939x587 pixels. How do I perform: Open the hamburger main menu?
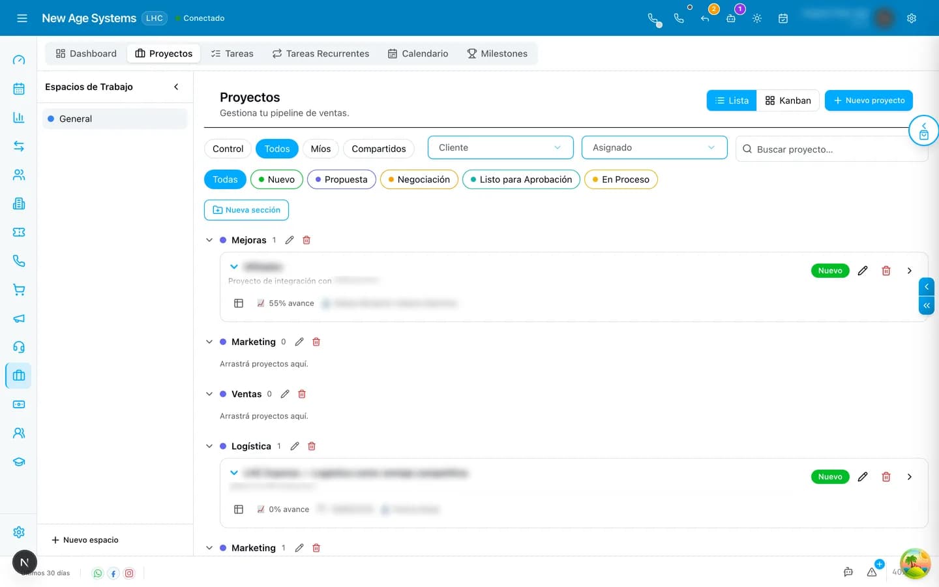click(x=22, y=18)
